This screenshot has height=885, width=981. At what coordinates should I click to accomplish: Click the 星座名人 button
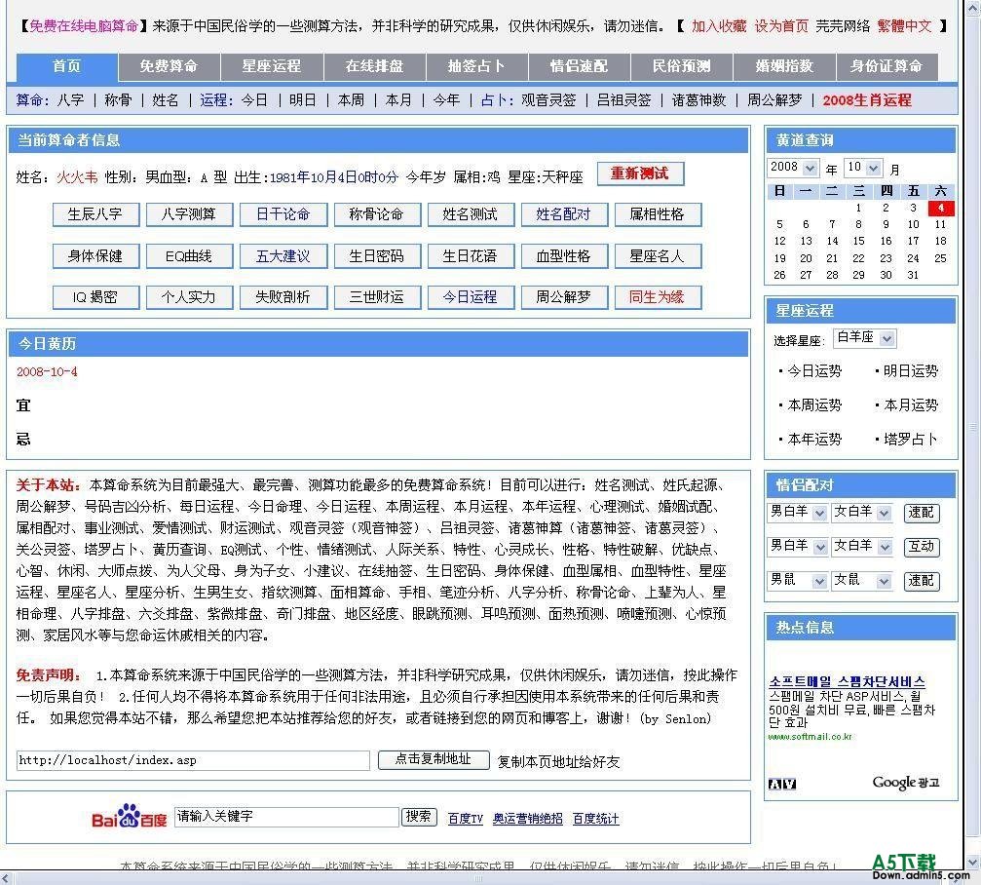658,256
